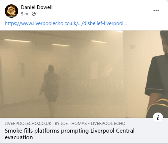Open the smoke-filled station preview image
This screenshot has height=144, width=168.
pyautogui.click(x=84, y=74)
